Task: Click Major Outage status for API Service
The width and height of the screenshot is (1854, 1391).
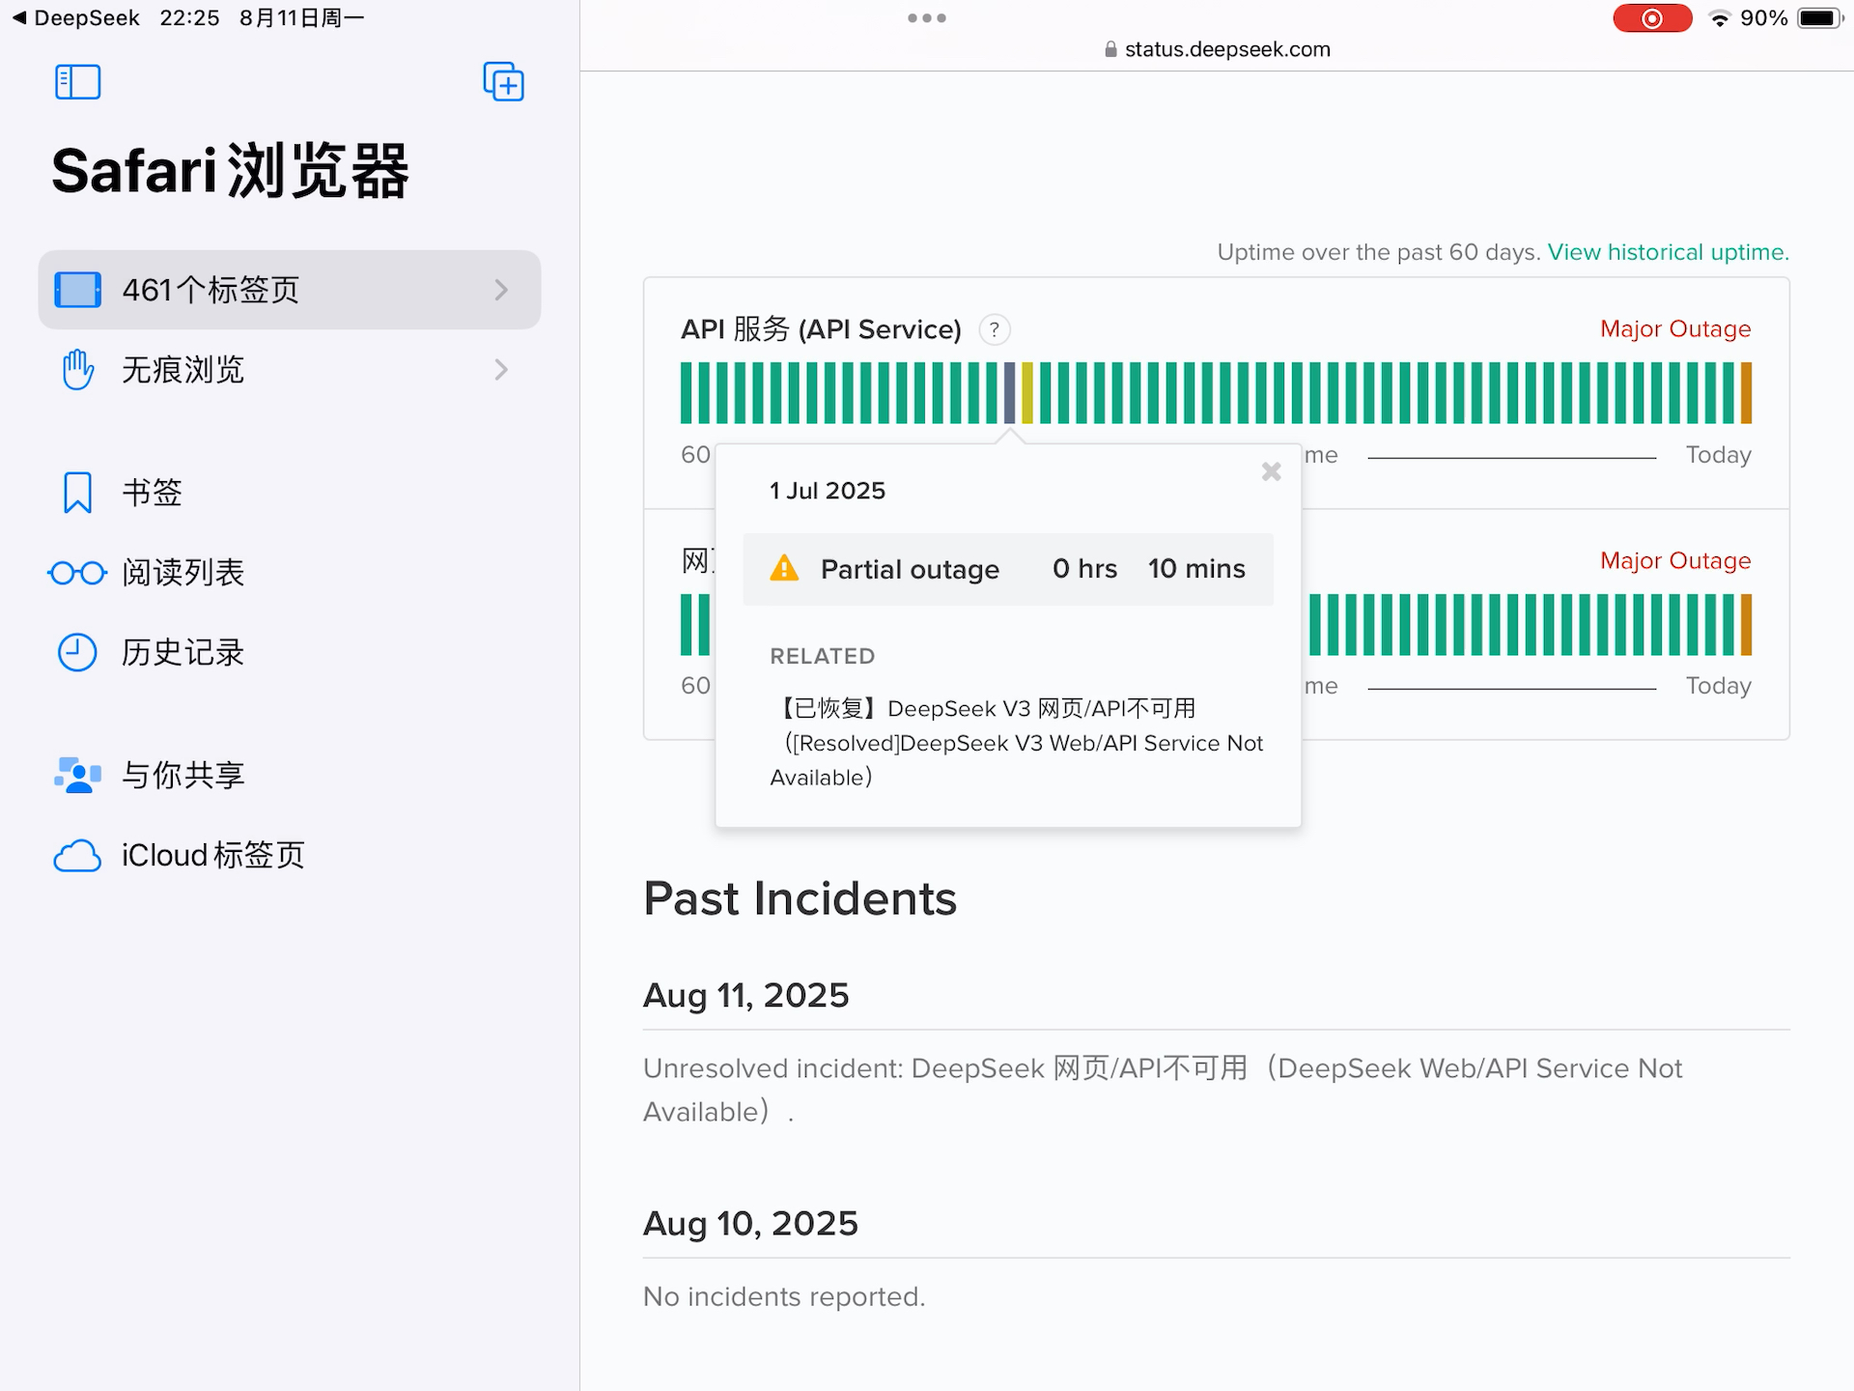Action: tap(1675, 328)
